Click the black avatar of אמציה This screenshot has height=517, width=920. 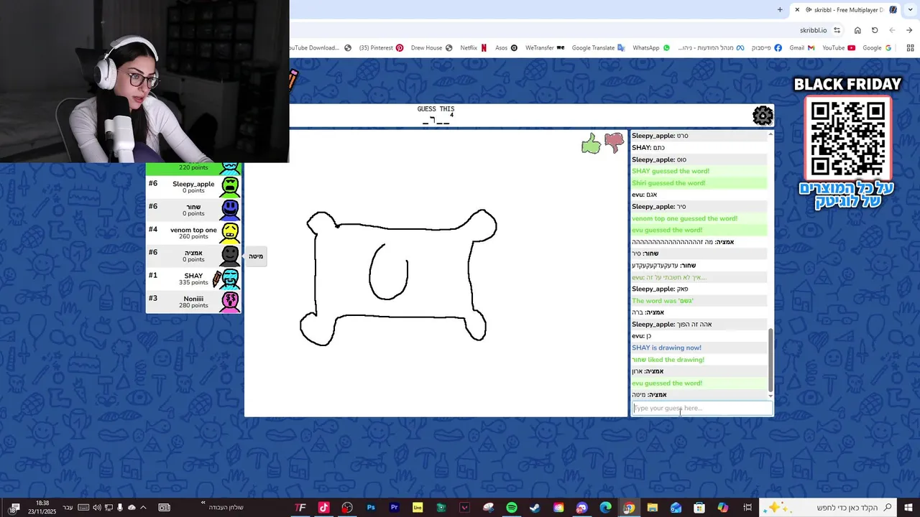click(x=230, y=256)
